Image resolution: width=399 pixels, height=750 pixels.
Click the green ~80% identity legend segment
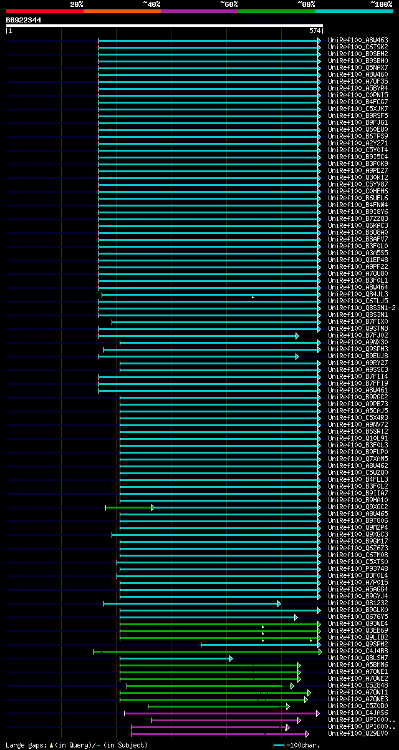[277, 11]
